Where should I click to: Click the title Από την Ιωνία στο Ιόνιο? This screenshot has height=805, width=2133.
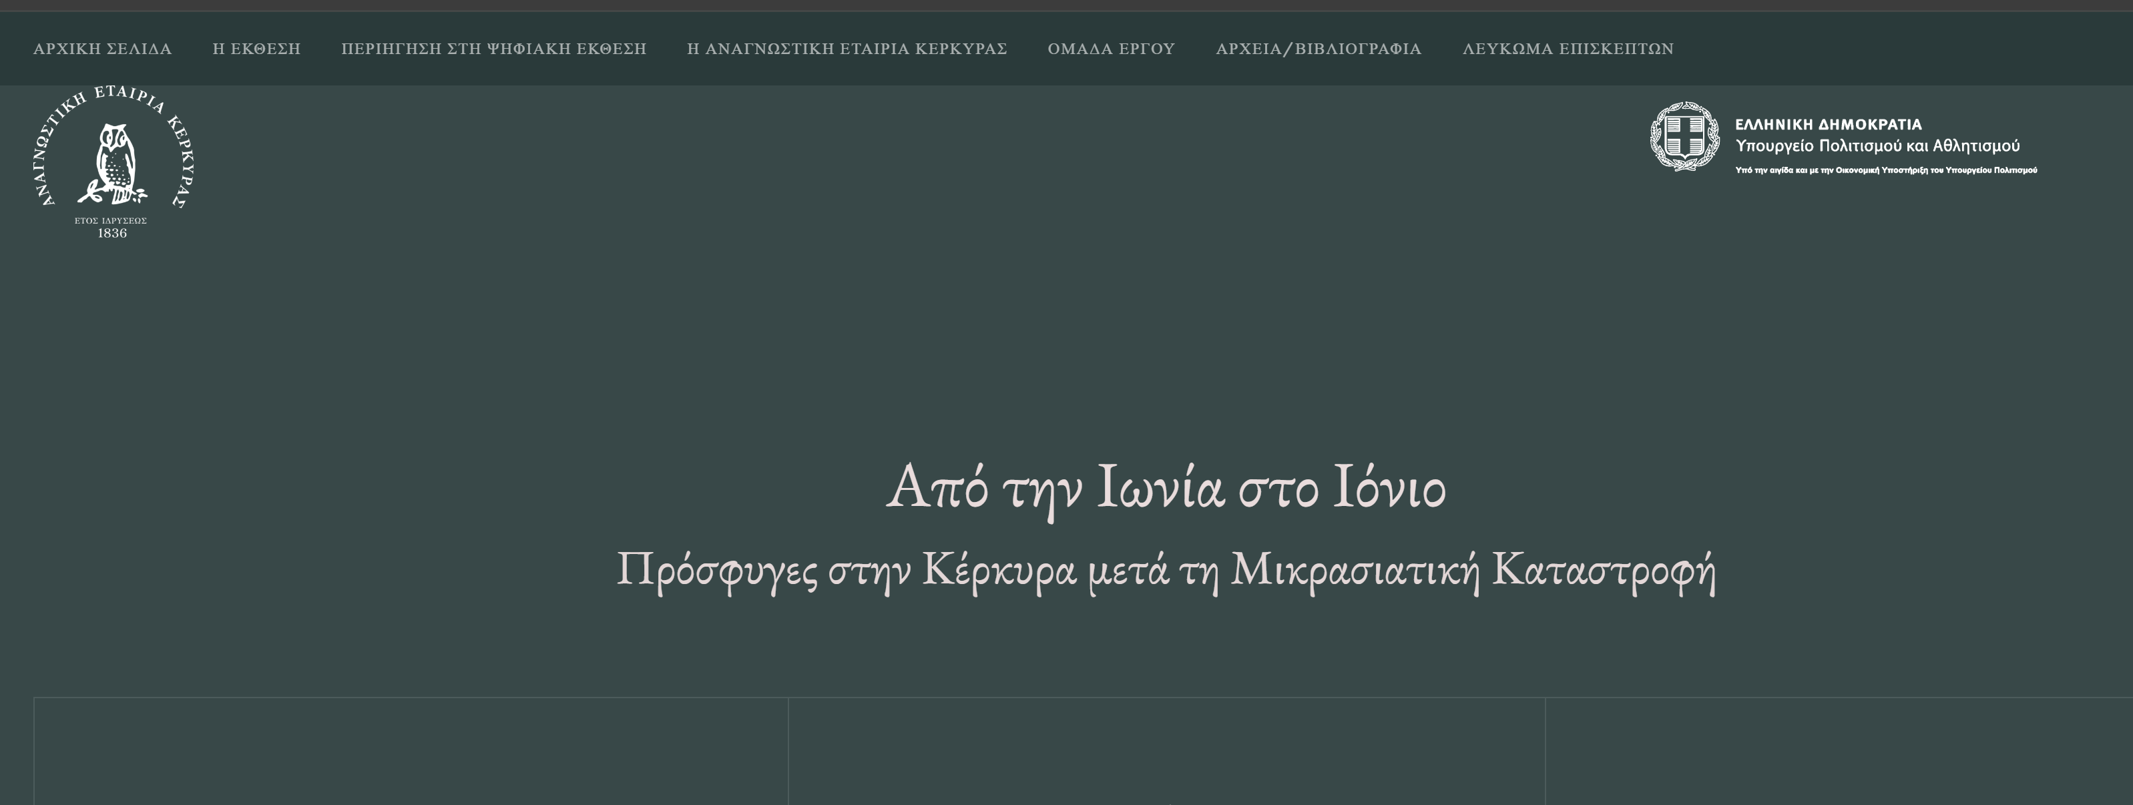tap(1166, 489)
